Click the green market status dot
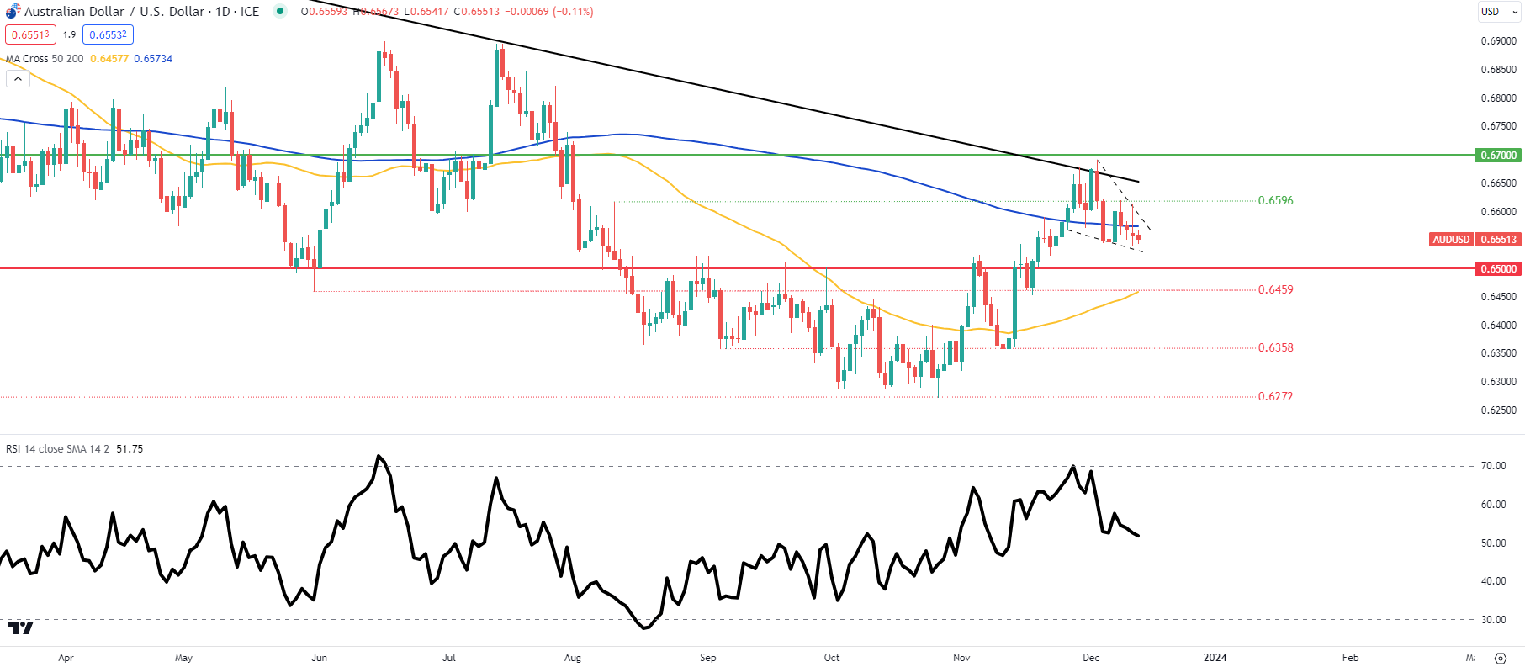This screenshot has height=667, width=1525. click(x=280, y=11)
